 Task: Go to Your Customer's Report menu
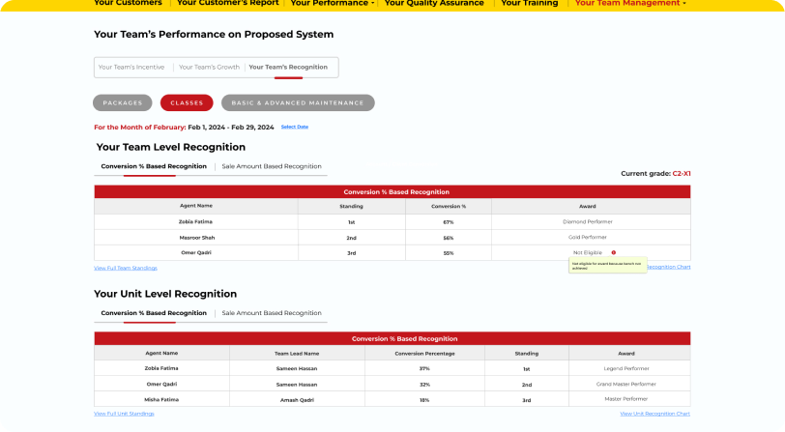tap(228, 4)
